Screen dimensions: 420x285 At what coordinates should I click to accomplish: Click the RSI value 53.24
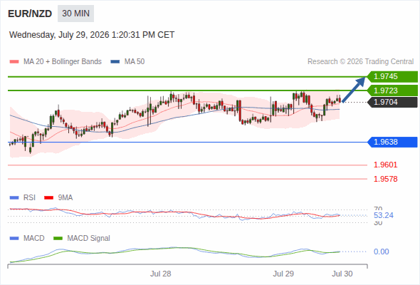click(x=384, y=216)
